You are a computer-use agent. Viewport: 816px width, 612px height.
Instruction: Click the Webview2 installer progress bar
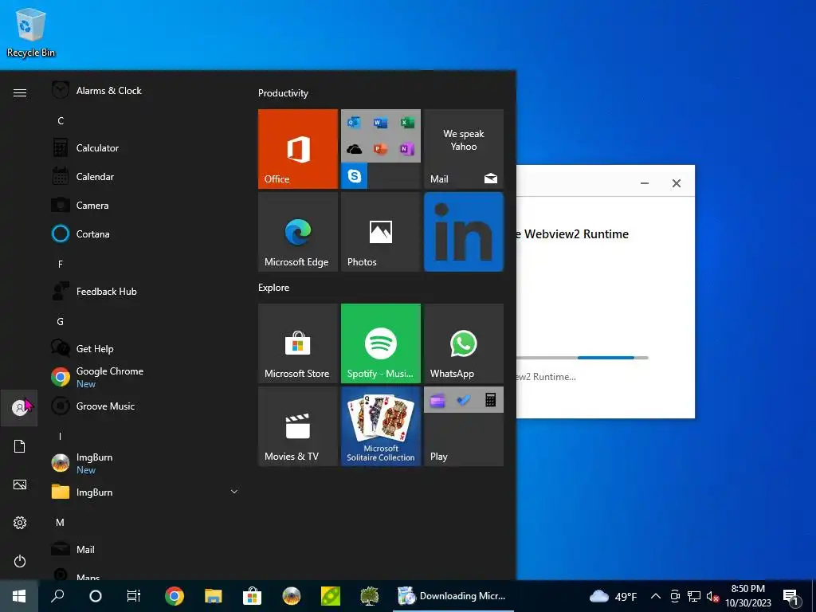point(583,358)
